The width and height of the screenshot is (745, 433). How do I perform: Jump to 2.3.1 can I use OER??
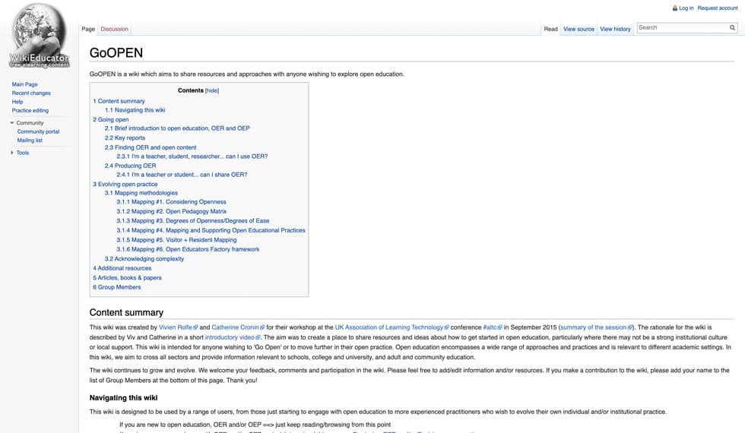click(192, 156)
